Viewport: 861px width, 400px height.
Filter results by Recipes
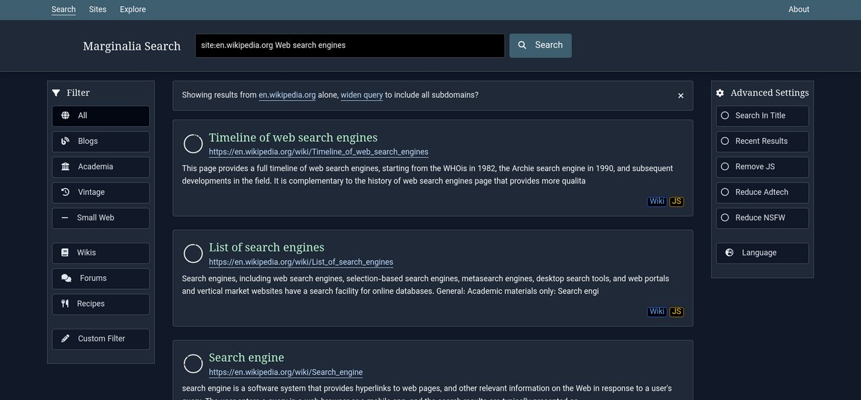click(x=101, y=304)
